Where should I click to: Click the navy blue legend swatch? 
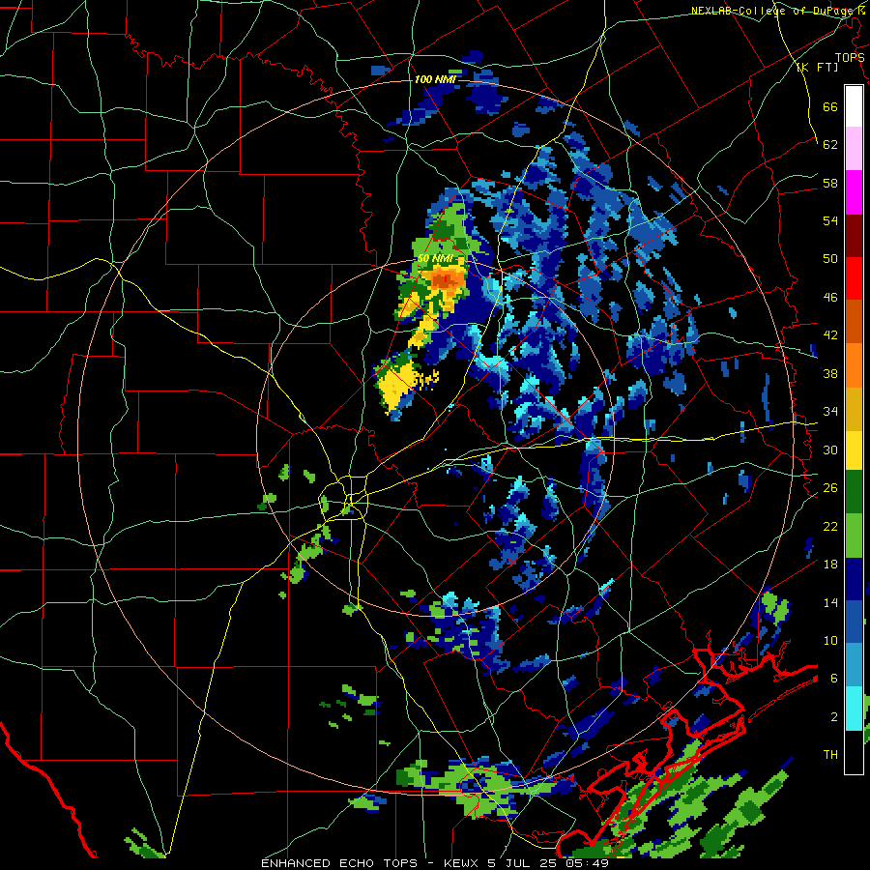pyautogui.click(x=854, y=579)
